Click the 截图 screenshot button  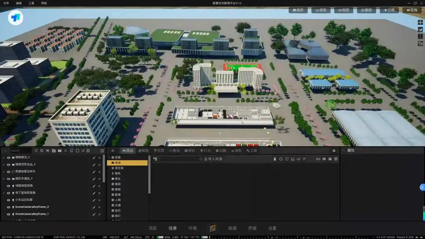click(x=366, y=10)
